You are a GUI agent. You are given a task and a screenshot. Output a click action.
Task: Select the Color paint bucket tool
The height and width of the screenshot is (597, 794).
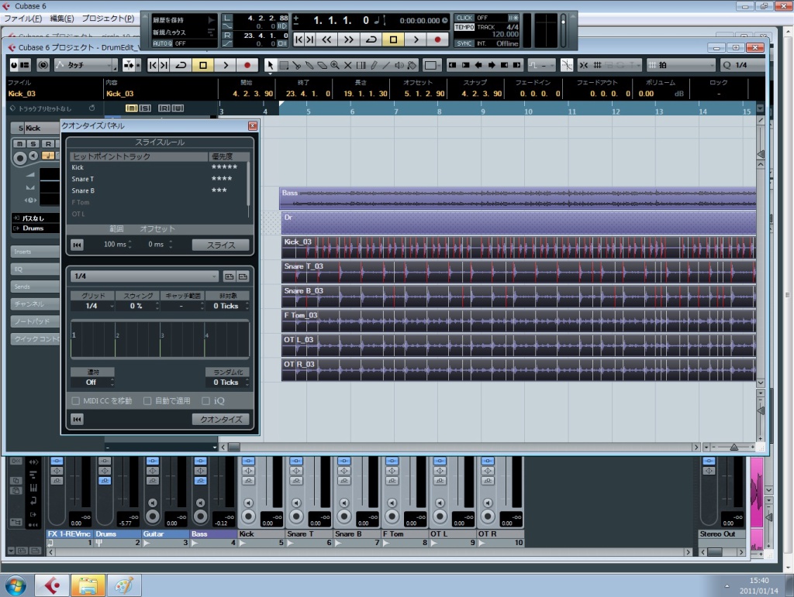[x=413, y=65]
